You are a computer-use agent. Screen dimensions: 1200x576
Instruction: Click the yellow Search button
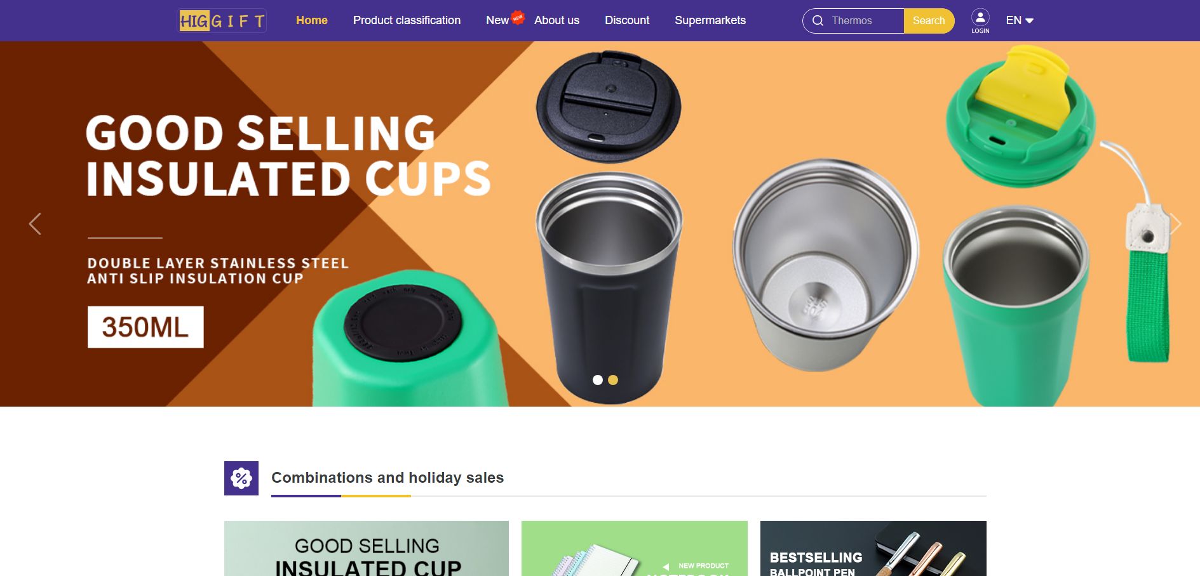pos(929,21)
